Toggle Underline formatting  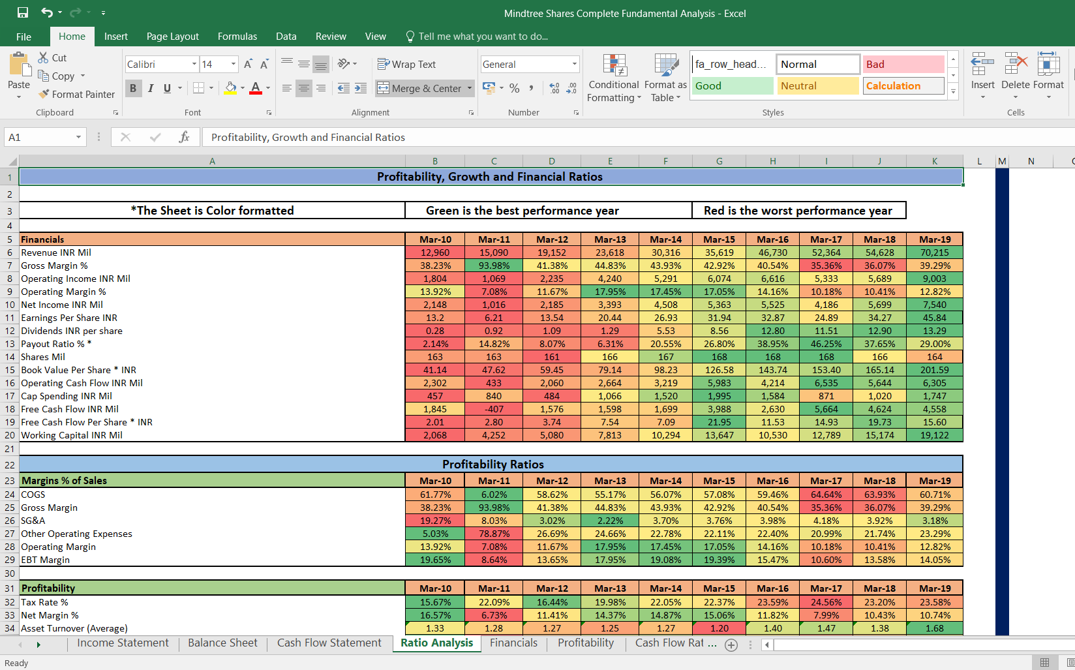click(168, 88)
